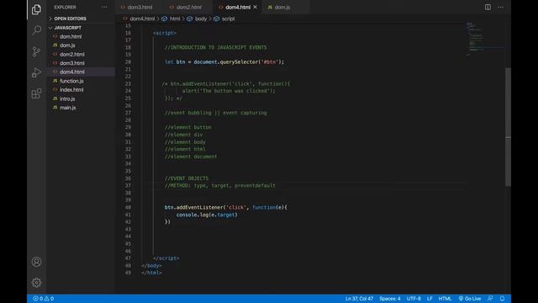
Task: Open the notifications bell
Action: 502,299
